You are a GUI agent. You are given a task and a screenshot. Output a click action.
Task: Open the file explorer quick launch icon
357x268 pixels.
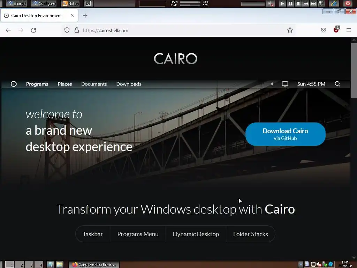pyautogui.click(x=60, y=265)
